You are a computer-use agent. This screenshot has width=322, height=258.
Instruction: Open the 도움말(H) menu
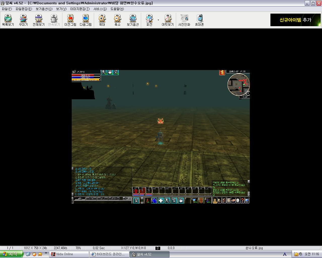117,9
